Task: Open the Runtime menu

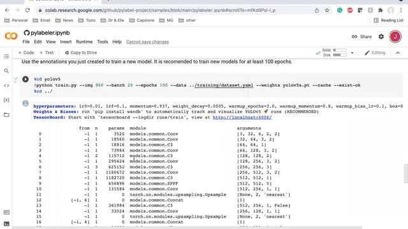Action: 84,42
